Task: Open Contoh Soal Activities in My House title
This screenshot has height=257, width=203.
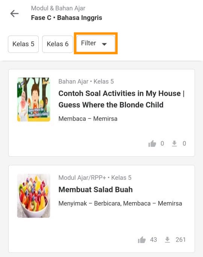Action: click(x=121, y=99)
